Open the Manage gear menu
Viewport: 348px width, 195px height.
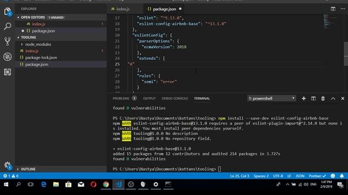pyautogui.click(x=7, y=165)
